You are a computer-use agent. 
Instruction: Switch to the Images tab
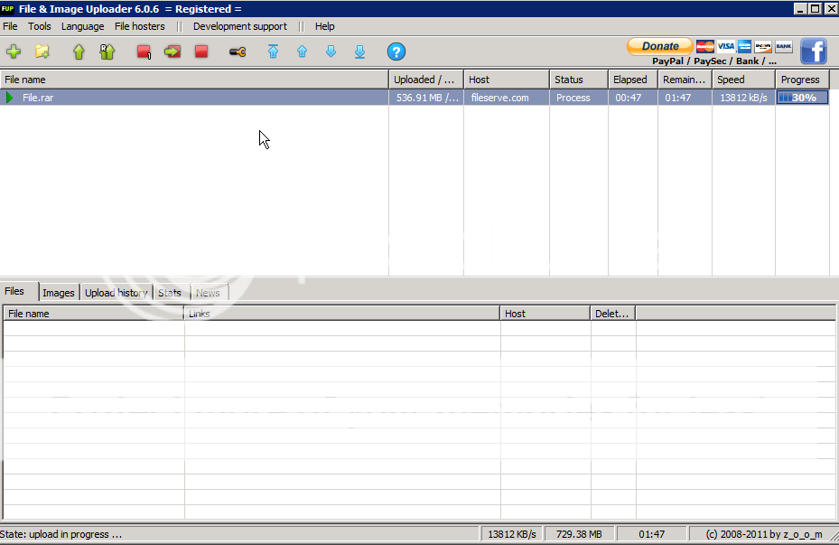tap(59, 293)
